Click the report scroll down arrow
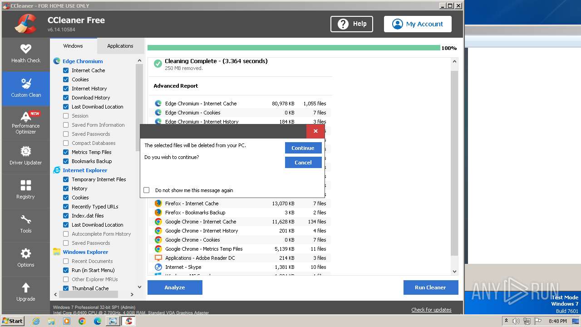Viewport: 581px width, 327px height. pos(455,272)
